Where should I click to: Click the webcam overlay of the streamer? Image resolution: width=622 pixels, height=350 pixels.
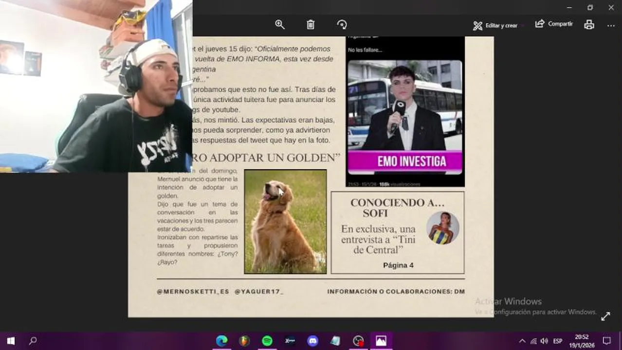(96, 86)
